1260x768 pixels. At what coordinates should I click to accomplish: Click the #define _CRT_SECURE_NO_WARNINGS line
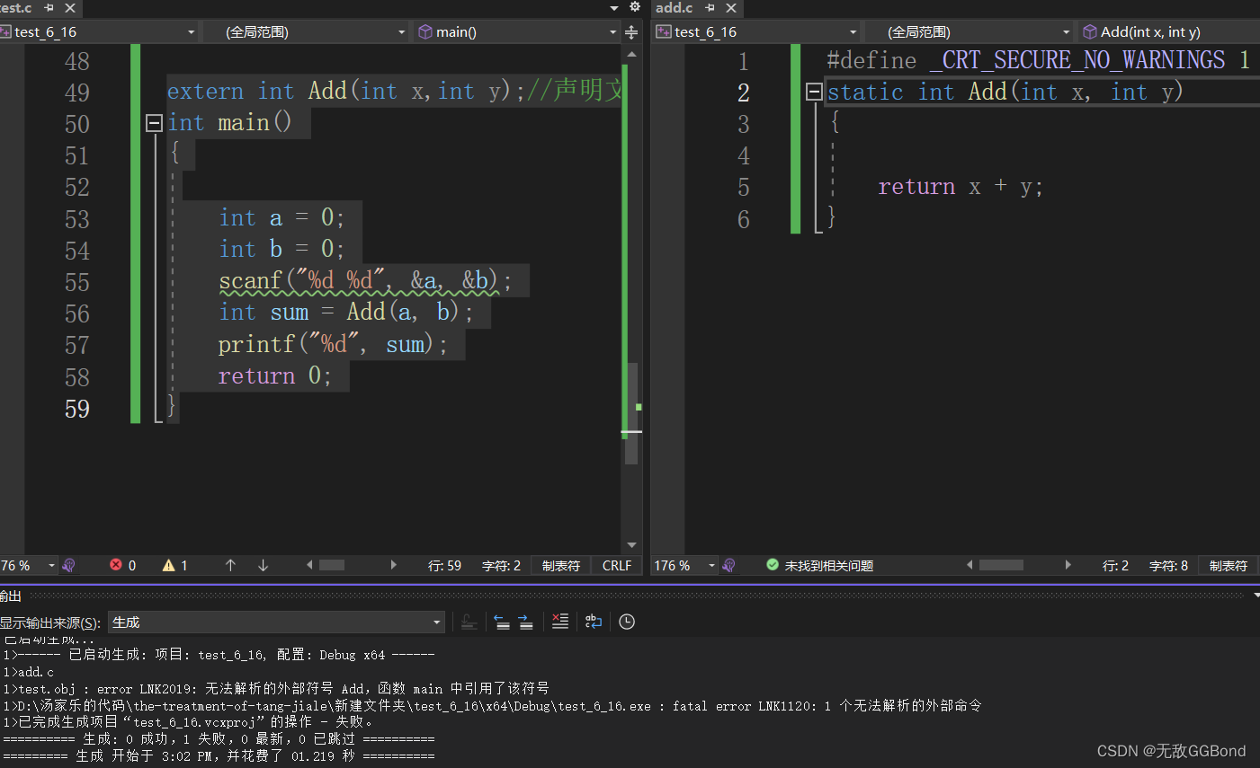tap(1038, 60)
